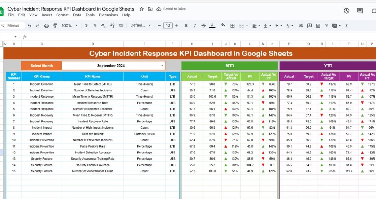Image resolution: width=376 pixels, height=199 pixels.
Task: Open the Extensions menu
Action: click(108, 15)
